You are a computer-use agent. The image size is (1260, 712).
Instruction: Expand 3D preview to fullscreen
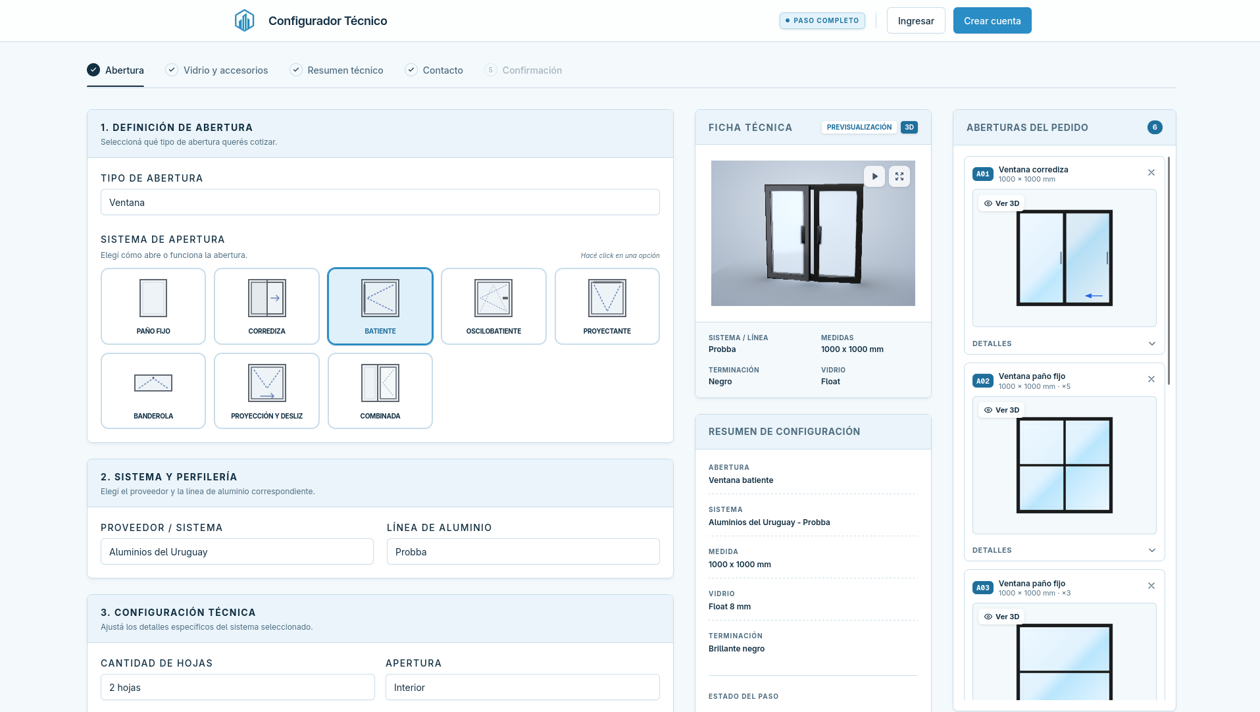[899, 176]
